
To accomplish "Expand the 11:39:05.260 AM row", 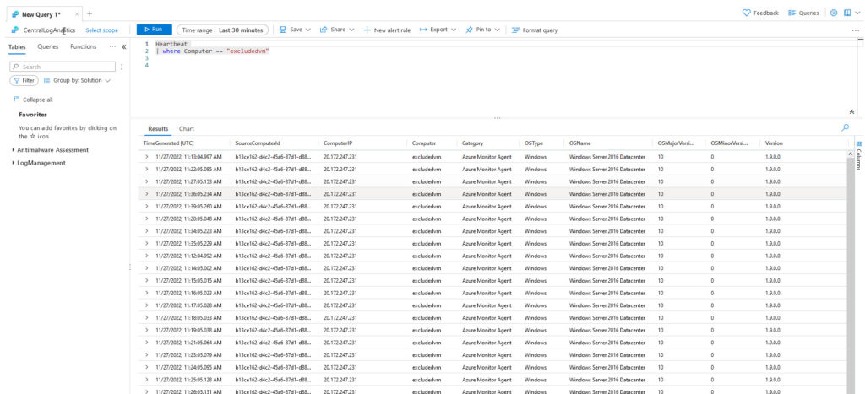I will pyautogui.click(x=147, y=206).
